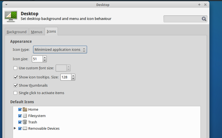This screenshot has height=138, width=222.
Task: Enable Single click to activate items
Action: (16, 93)
